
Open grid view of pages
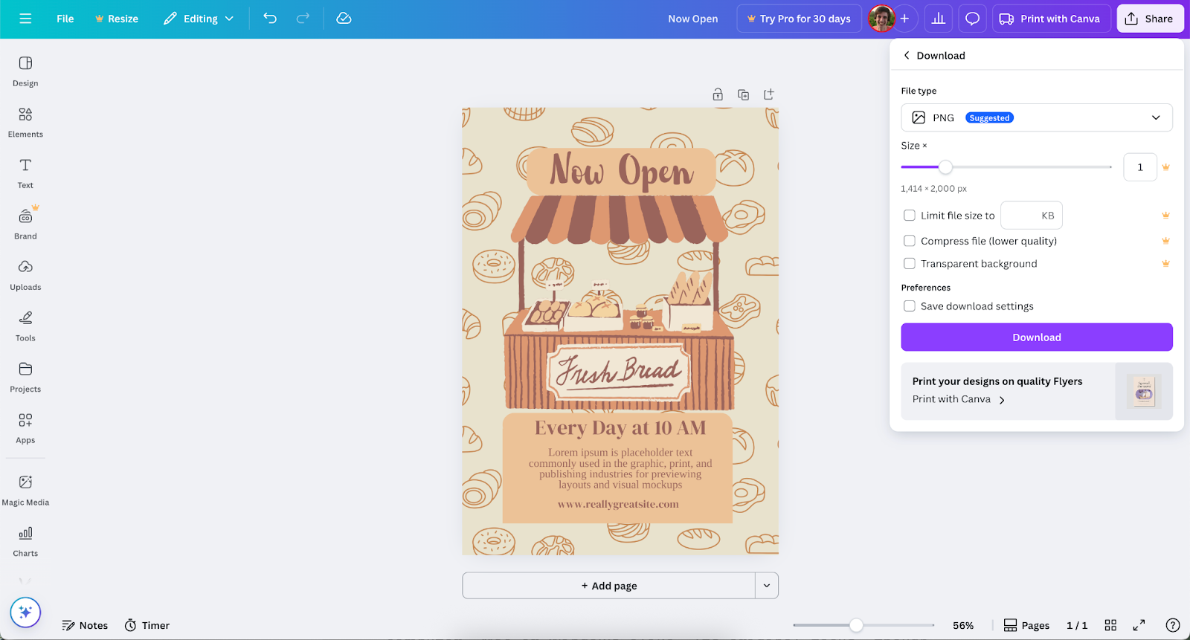pyautogui.click(x=1110, y=625)
